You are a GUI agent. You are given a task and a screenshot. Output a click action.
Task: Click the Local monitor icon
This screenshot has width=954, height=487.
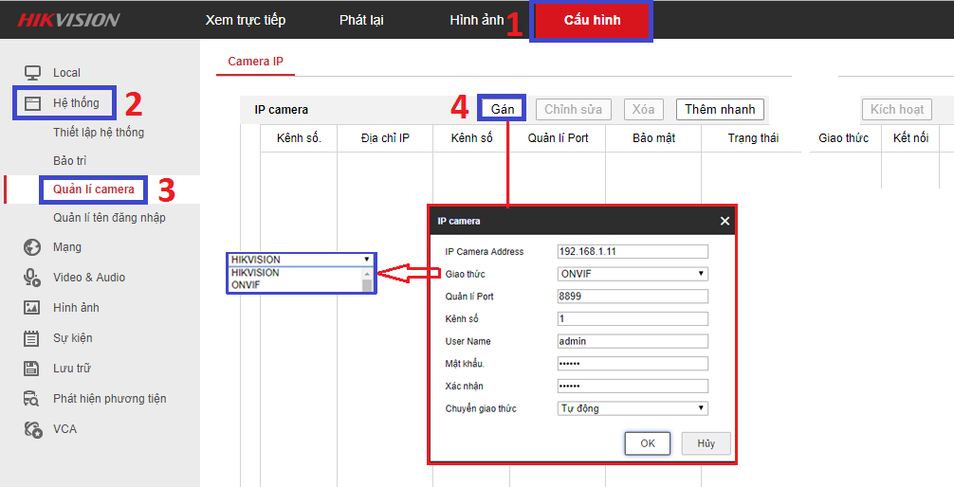[32, 73]
